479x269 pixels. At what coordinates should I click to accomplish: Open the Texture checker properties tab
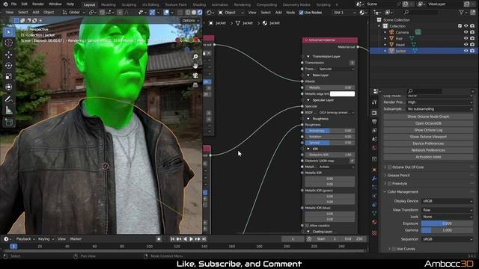pyautogui.click(x=374, y=233)
